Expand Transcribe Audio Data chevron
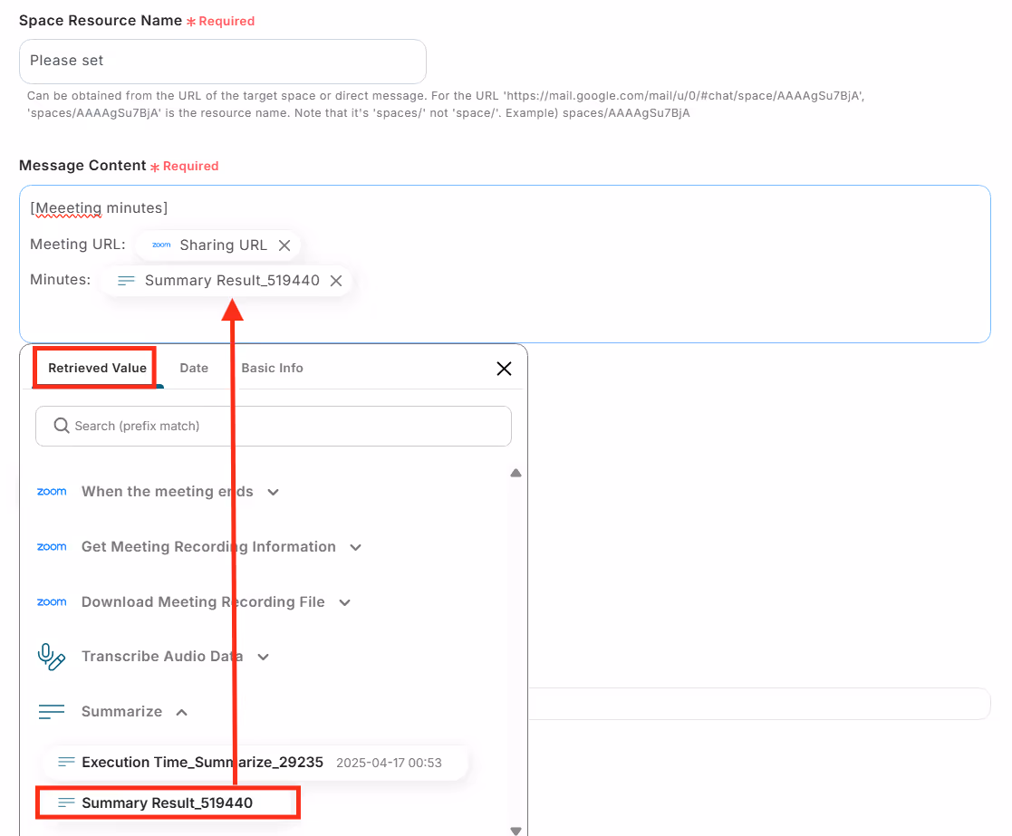Viewport: 1012px width, 836px height. [264, 658]
